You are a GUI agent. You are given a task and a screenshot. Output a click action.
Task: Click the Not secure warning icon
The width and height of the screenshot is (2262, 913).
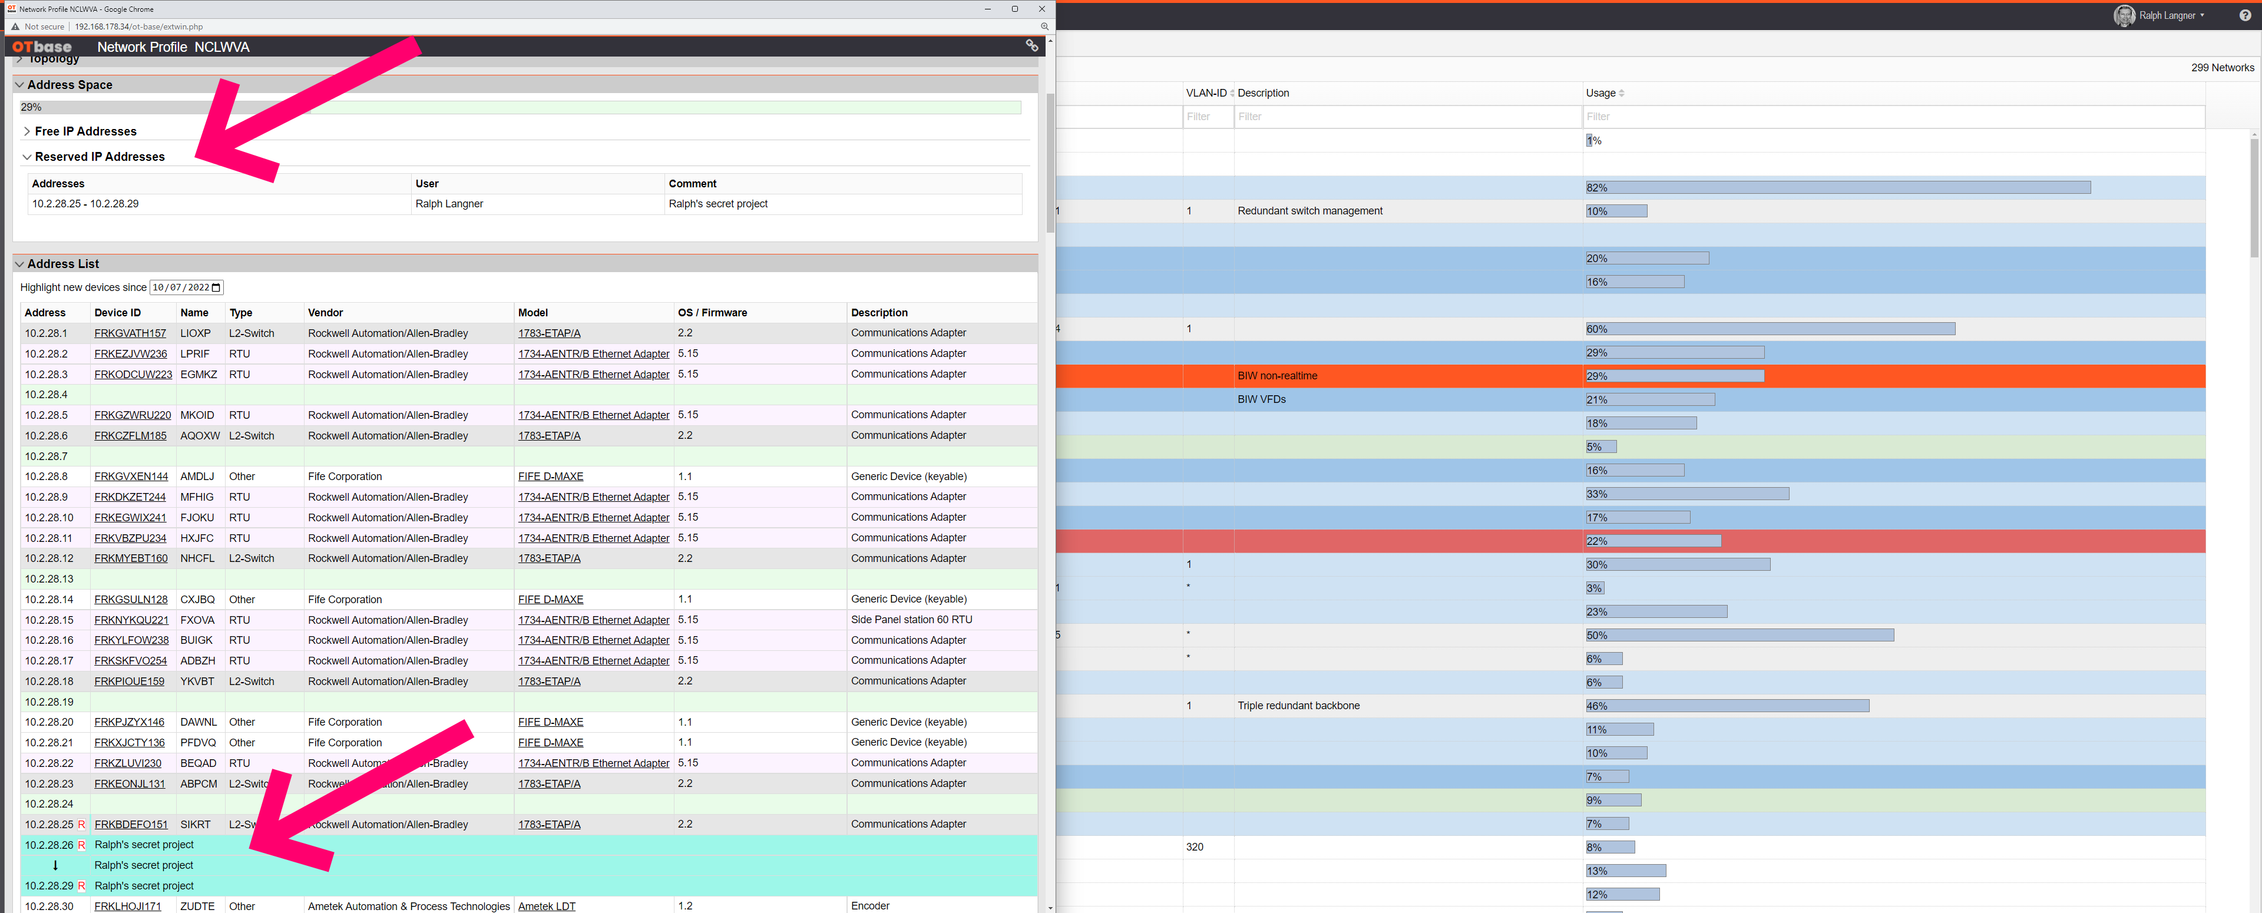(15, 27)
